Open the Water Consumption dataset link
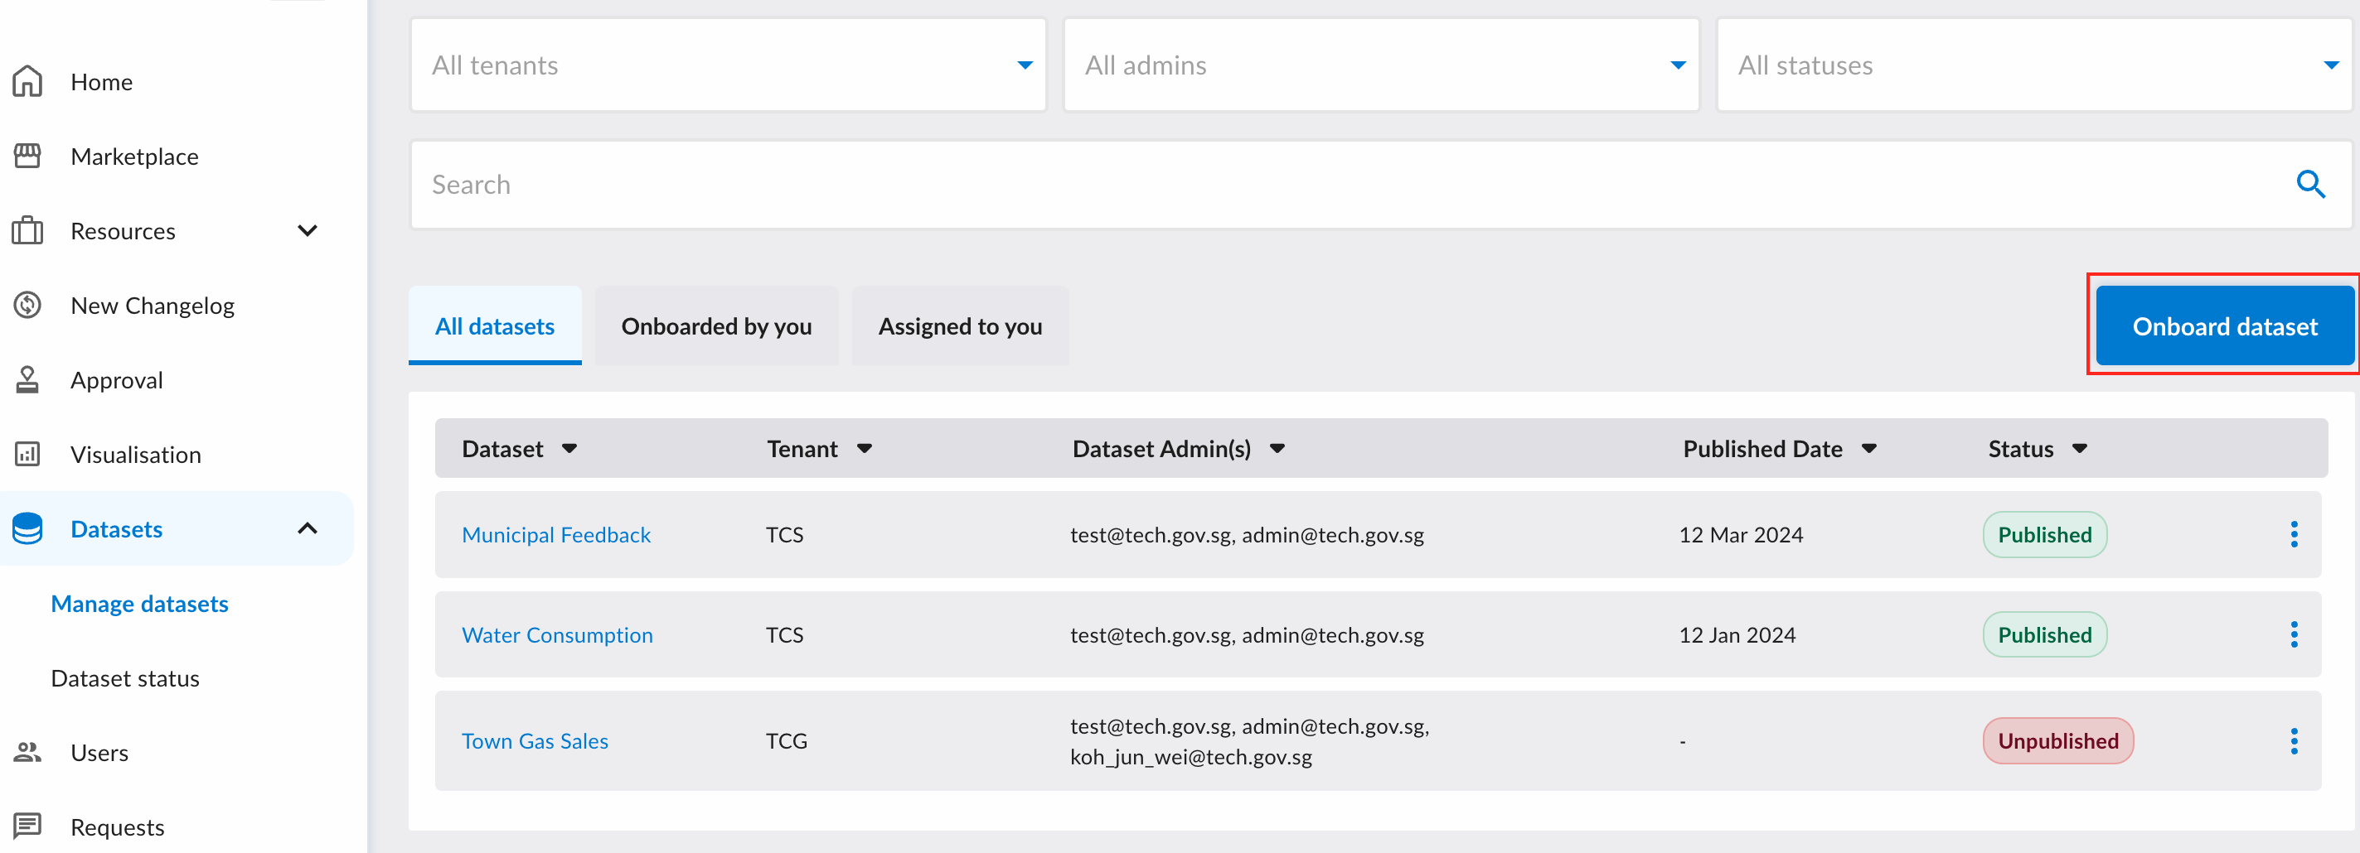The image size is (2360, 853). (557, 634)
